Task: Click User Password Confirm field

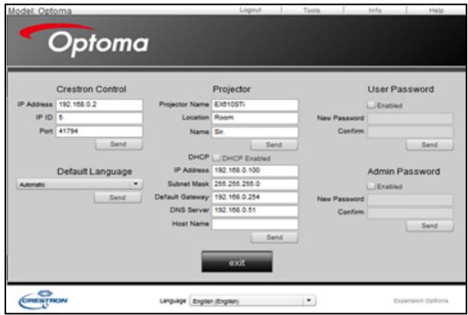Action: point(410,132)
